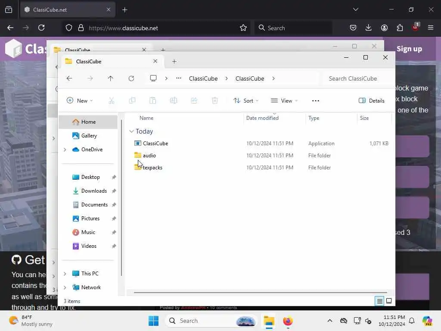Click chevron after second ClassiCube breadcrumb

click(273, 78)
